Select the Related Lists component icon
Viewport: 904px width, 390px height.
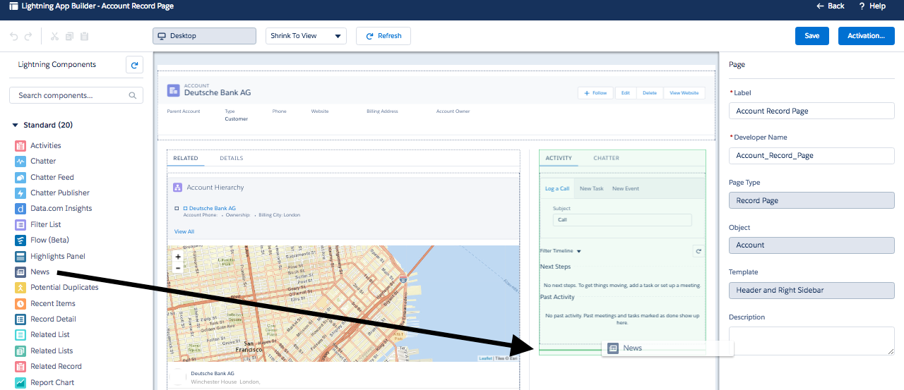20,351
